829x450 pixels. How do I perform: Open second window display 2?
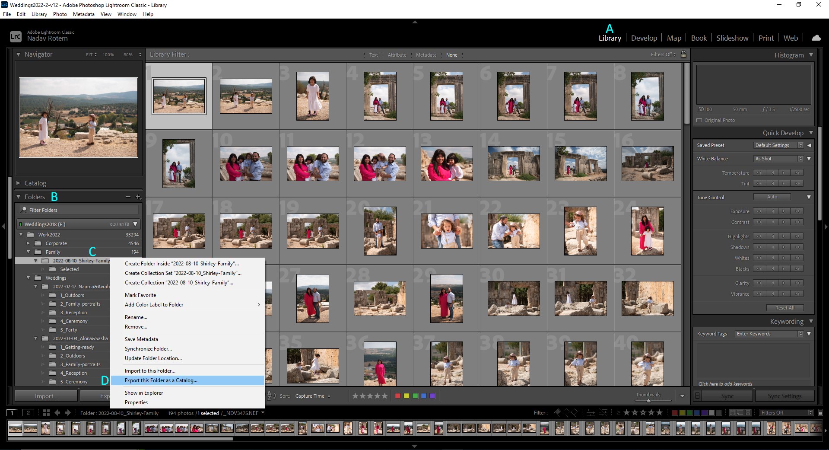coord(29,412)
